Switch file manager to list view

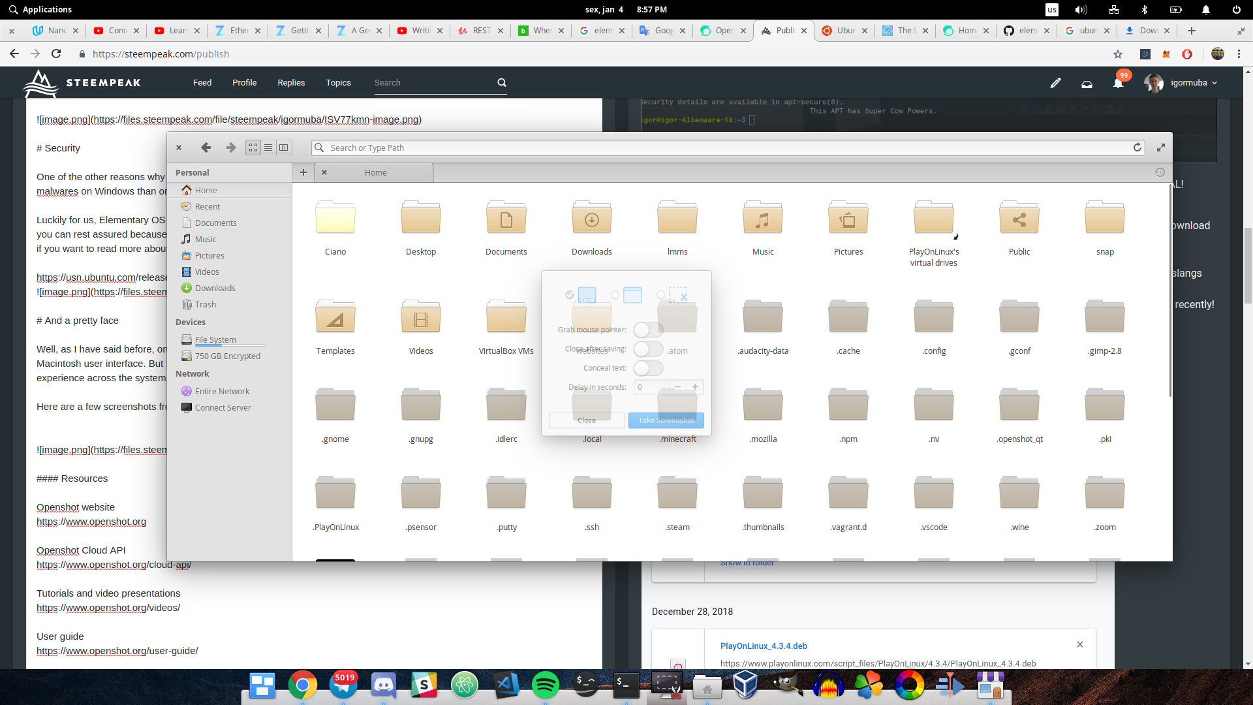click(268, 148)
